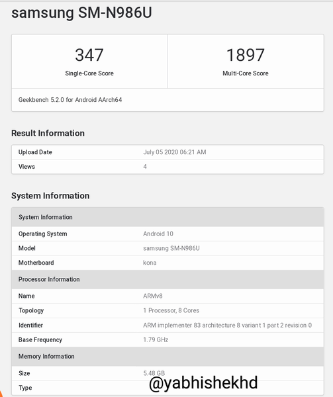Click the 'Single-Core Score' label

tap(89, 73)
